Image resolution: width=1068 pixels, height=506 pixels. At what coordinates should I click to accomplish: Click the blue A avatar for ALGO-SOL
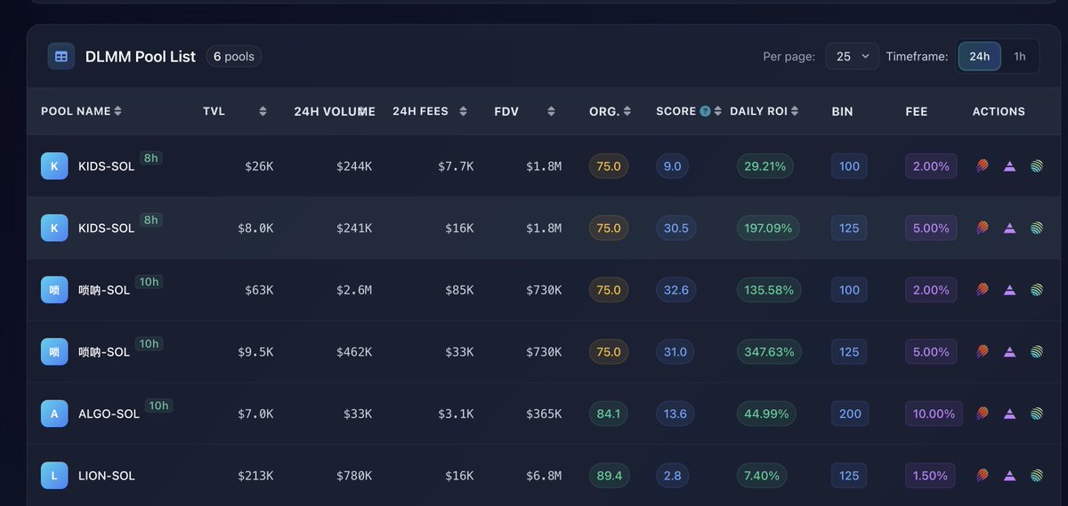click(54, 414)
